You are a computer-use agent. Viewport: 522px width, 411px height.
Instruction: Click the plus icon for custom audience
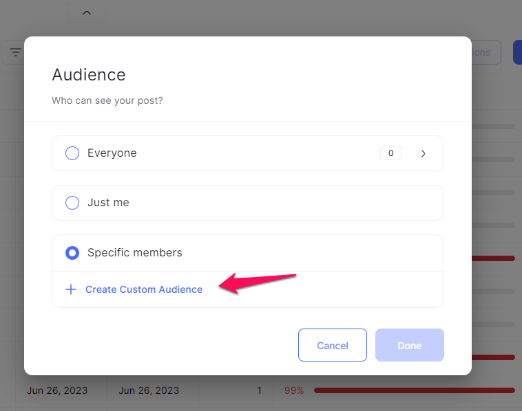71,289
